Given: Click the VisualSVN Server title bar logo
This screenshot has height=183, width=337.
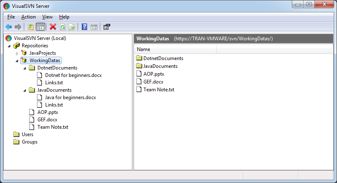Looking at the screenshot, I should coord(7,6).
